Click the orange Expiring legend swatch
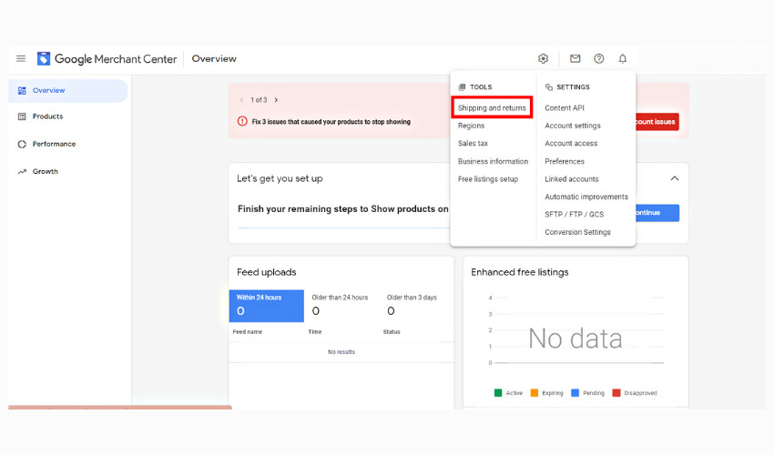Image resolution: width=774 pixels, height=455 pixels. pos(535,393)
